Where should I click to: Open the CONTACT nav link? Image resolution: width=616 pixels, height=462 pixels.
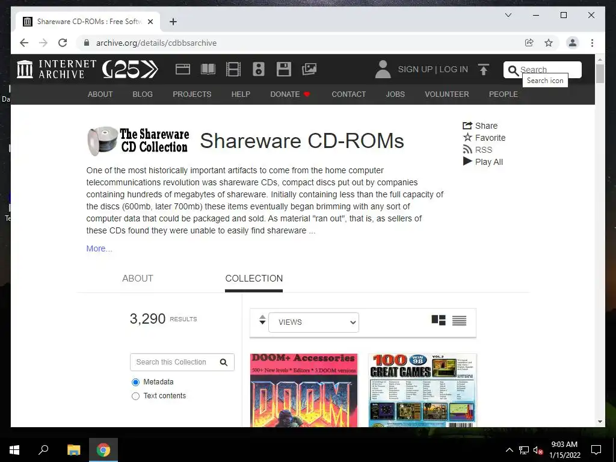(348, 94)
